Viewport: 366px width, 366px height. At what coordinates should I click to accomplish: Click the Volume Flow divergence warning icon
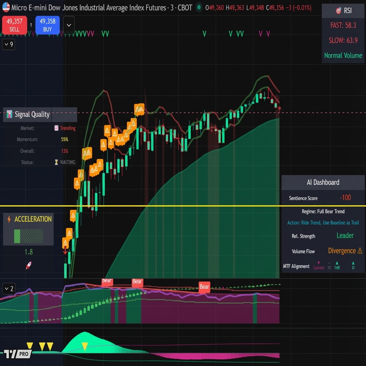click(x=360, y=251)
